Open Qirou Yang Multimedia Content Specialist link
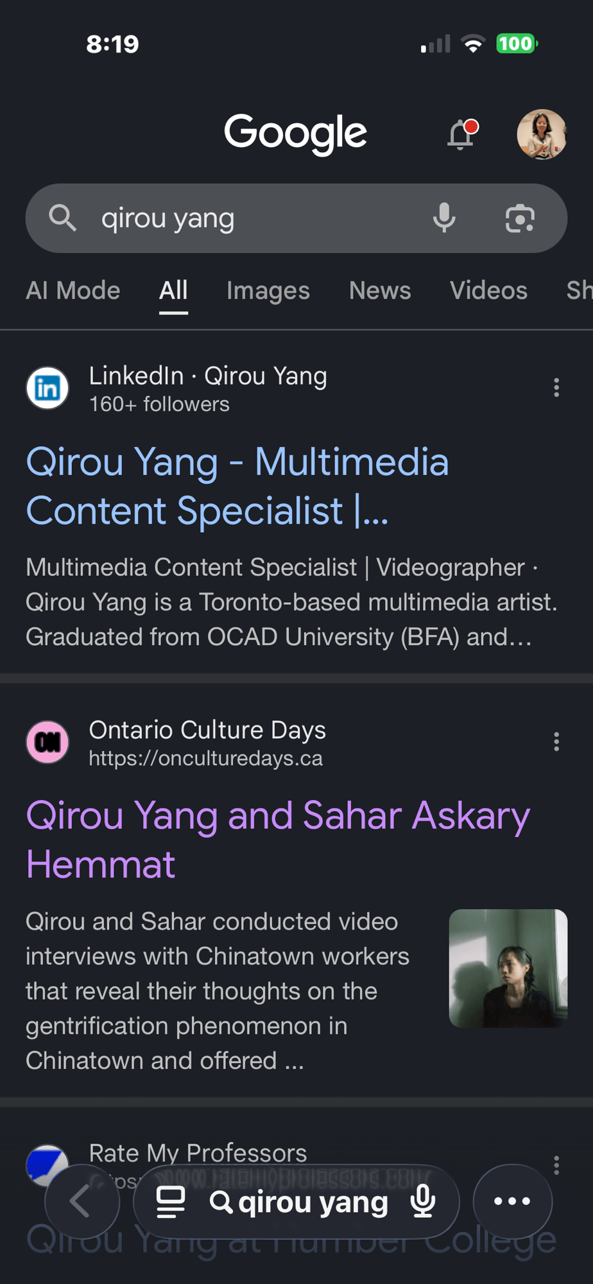The image size is (593, 1284). point(237,486)
